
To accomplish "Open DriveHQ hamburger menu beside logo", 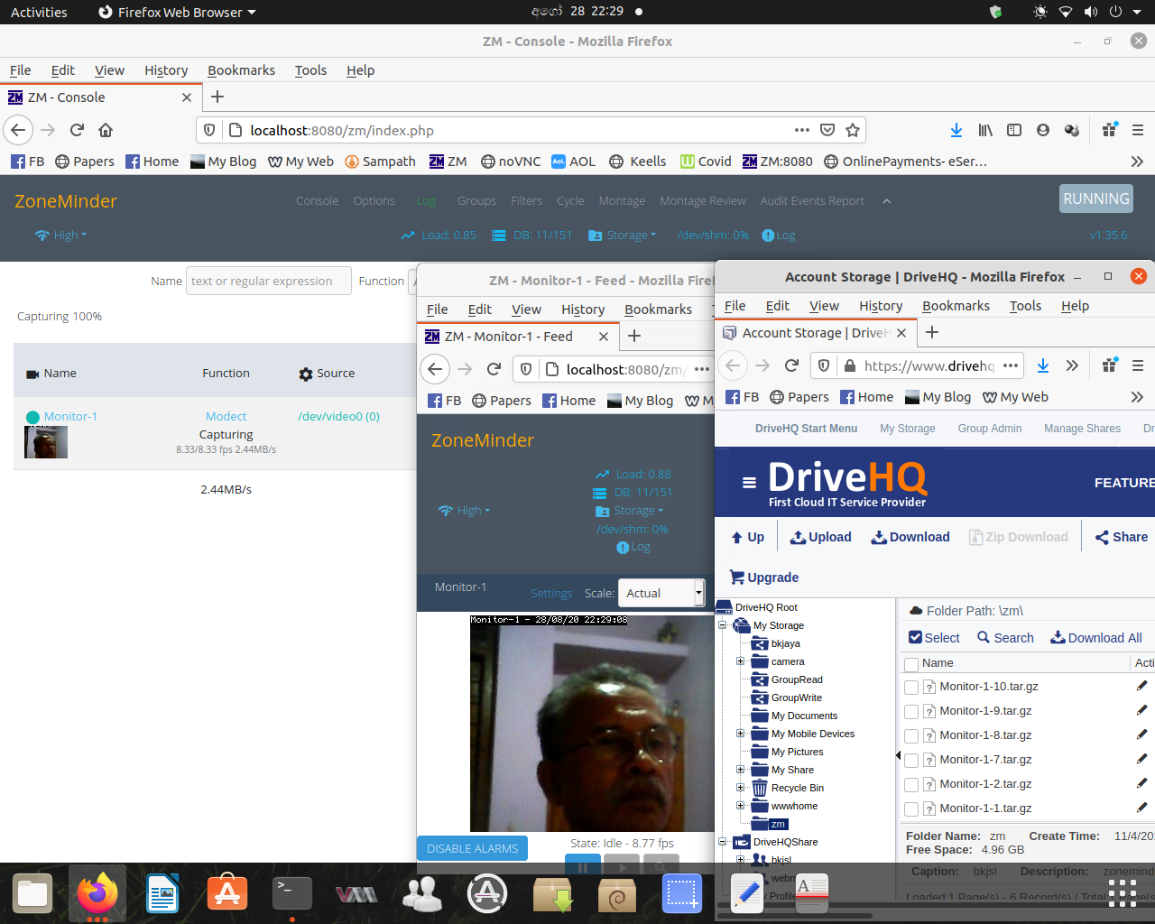I will tap(749, 483).
